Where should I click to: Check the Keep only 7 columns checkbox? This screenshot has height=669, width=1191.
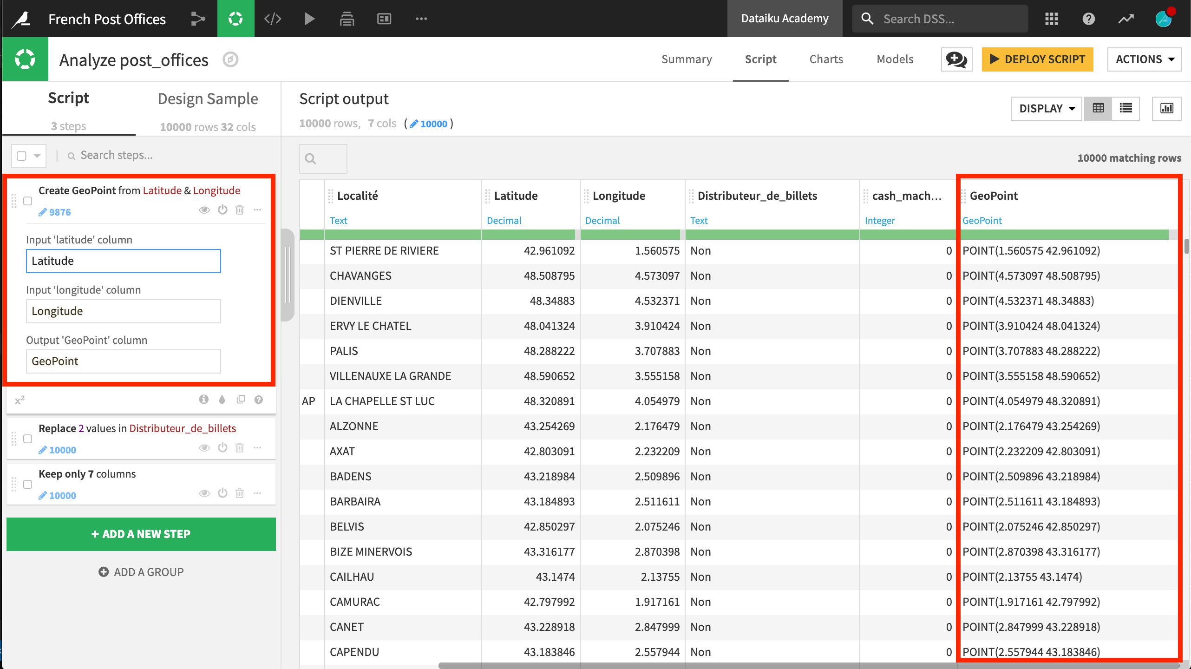point(28,484)
